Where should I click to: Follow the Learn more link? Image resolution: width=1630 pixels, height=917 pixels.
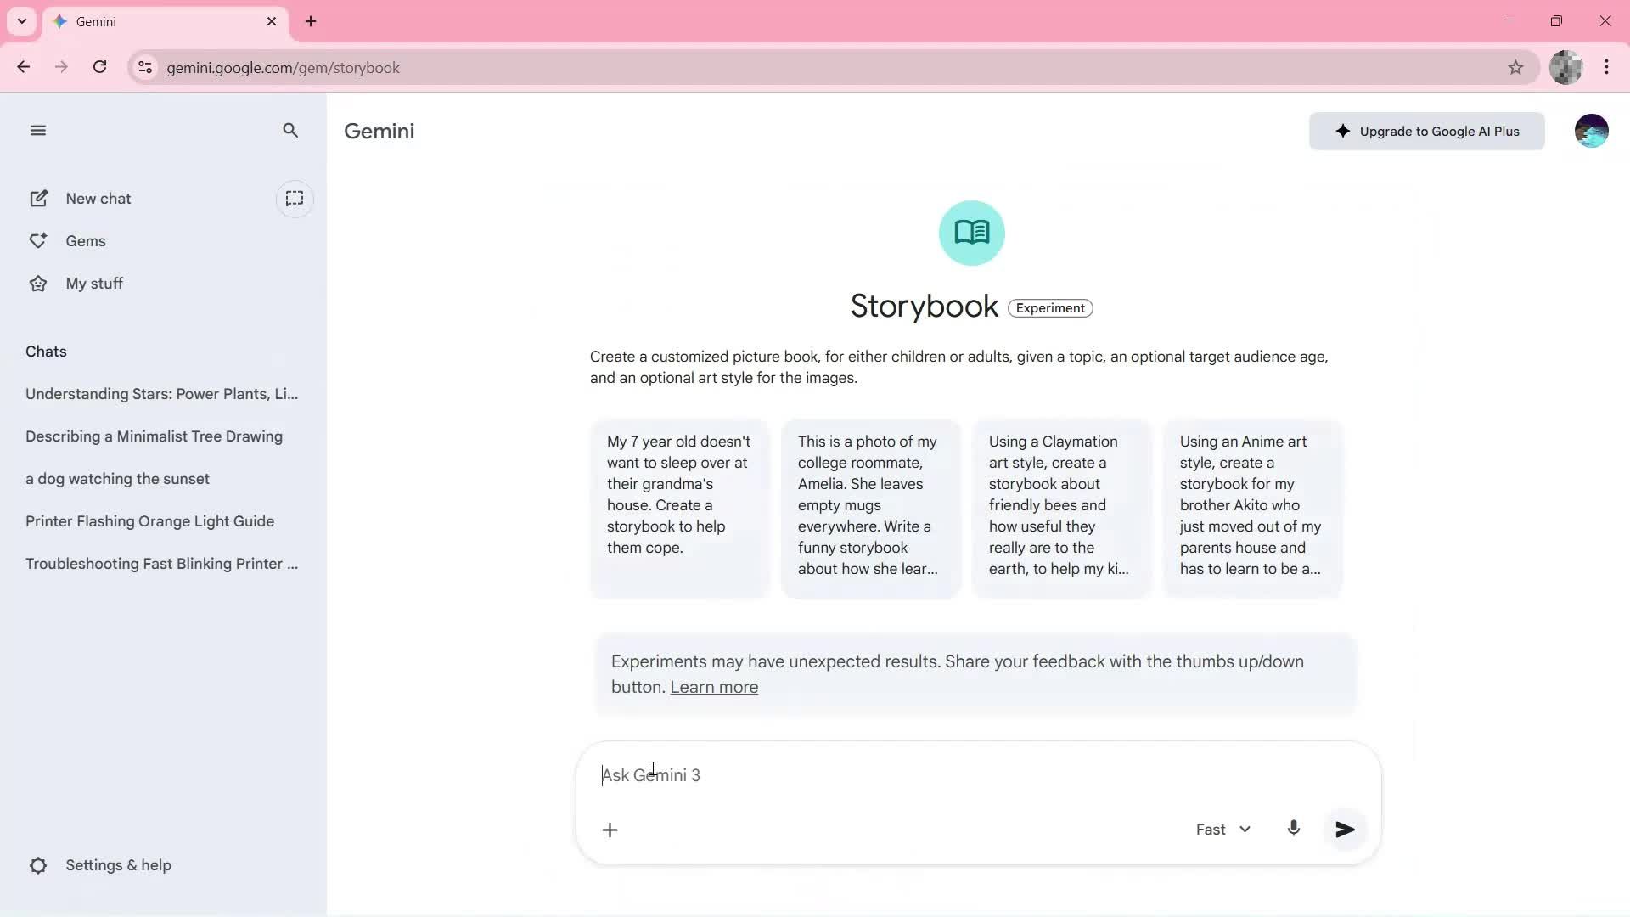[x=714, y=687]
